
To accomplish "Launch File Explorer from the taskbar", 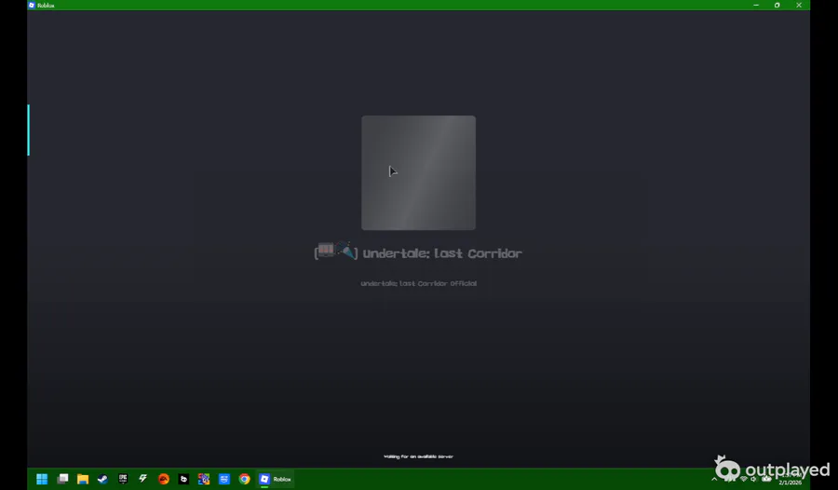I will coord(82,479).
